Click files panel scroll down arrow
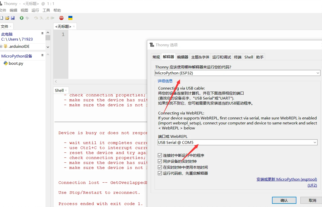This screenshot has width=322, height=207. click(48, 47)
